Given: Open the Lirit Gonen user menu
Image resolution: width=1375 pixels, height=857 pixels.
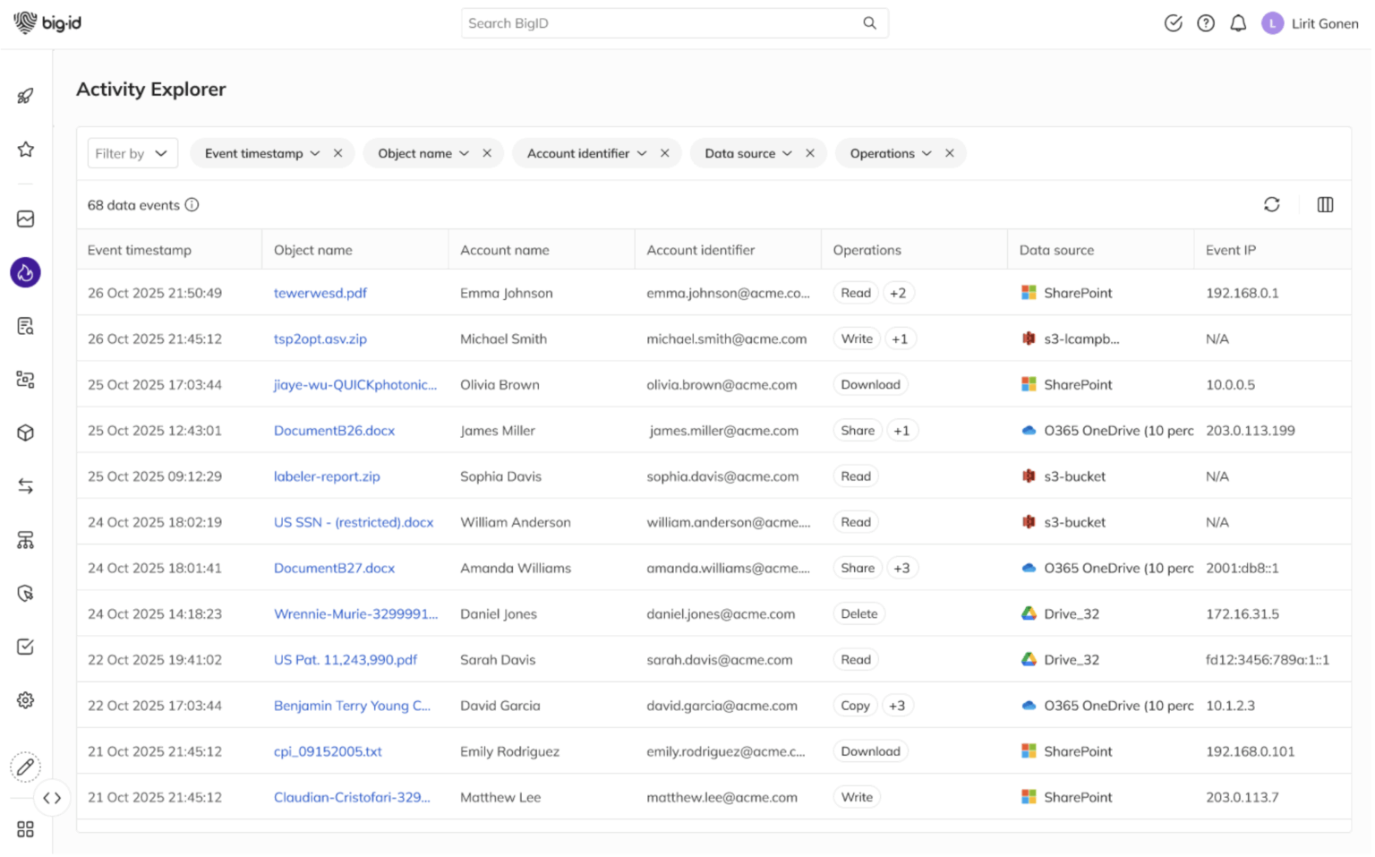Looking at the screenshot, I should [1313, 24].
